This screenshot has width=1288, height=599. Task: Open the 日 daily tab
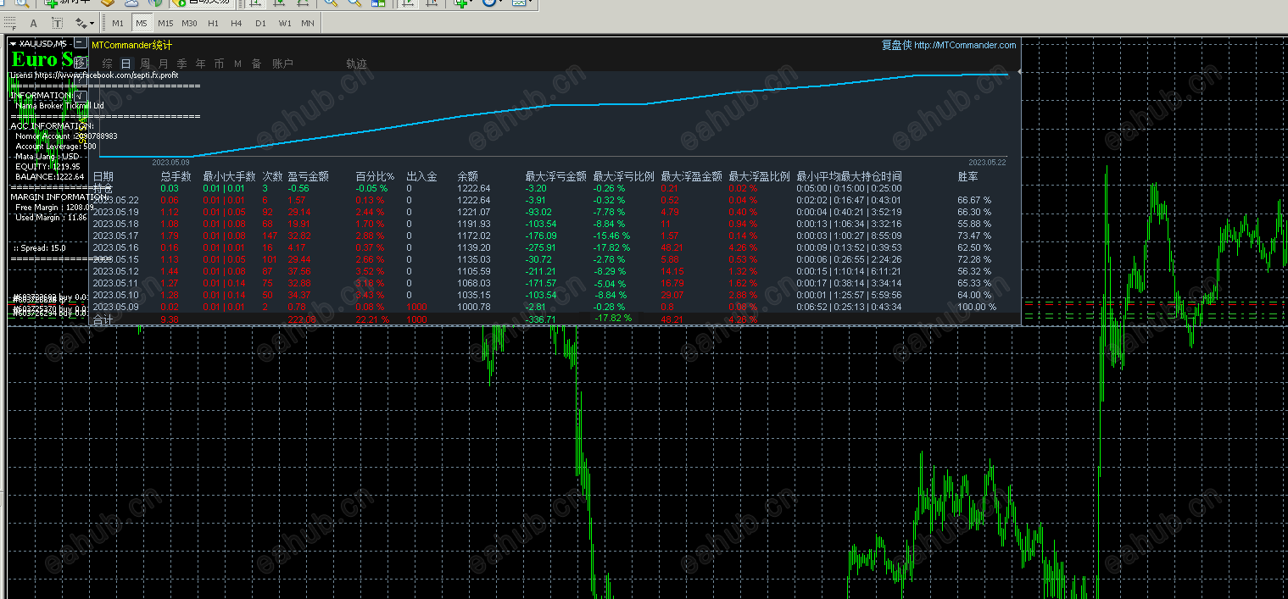tap(126, 64)
